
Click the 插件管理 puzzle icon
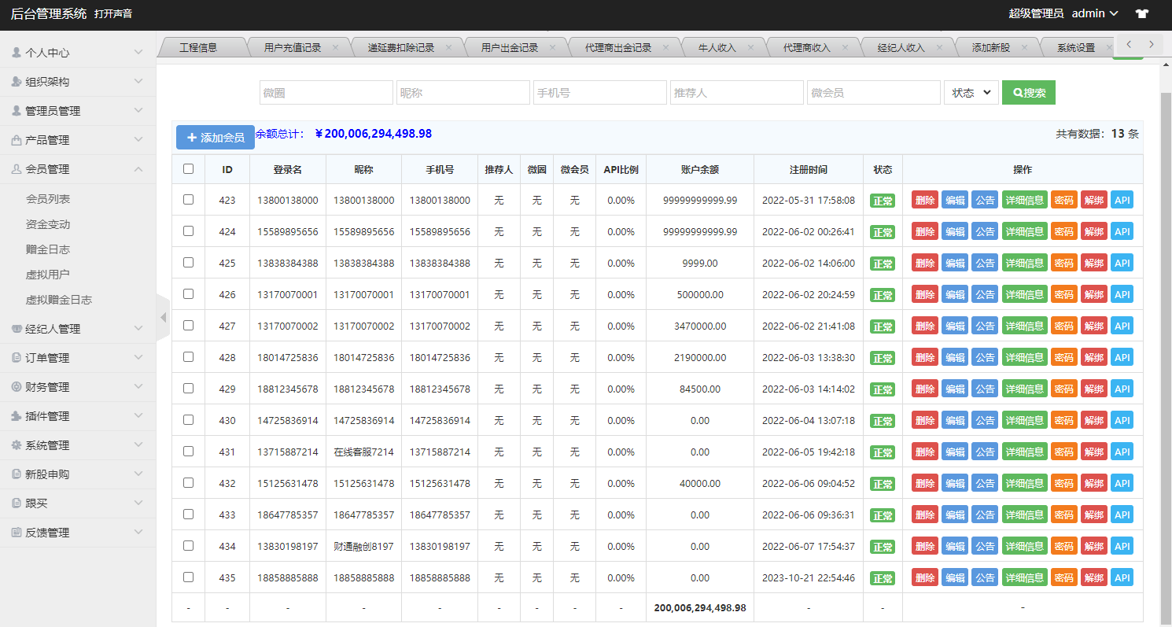pyautogui.click(x=17, y=416)
